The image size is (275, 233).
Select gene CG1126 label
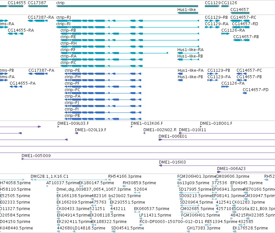(x=229, y=3)
